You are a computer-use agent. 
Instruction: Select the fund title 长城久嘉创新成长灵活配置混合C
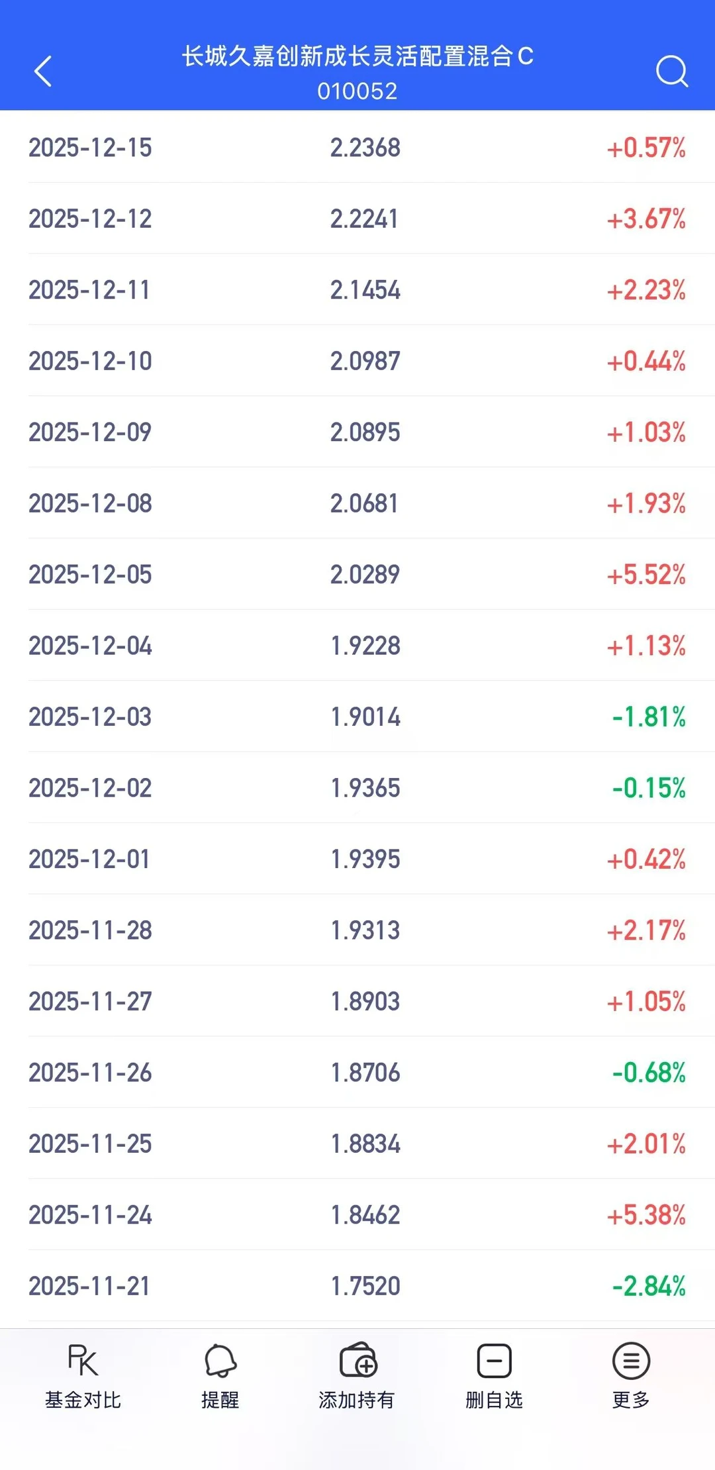[358, 57]
